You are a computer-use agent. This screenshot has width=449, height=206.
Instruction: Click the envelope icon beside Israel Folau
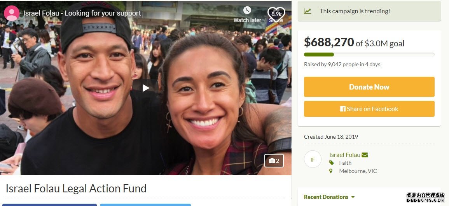[x=365, y=155]
